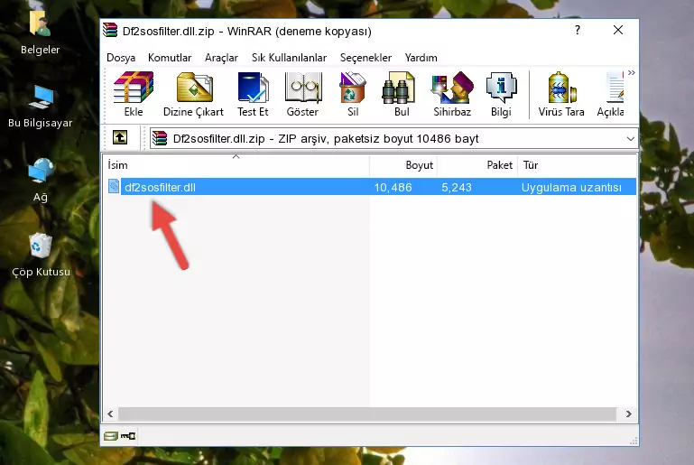Open the Dosya menu

click(x=121, y=58)
